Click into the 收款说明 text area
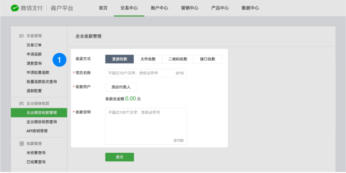346x173 pixels. click(x=146, y=126)
